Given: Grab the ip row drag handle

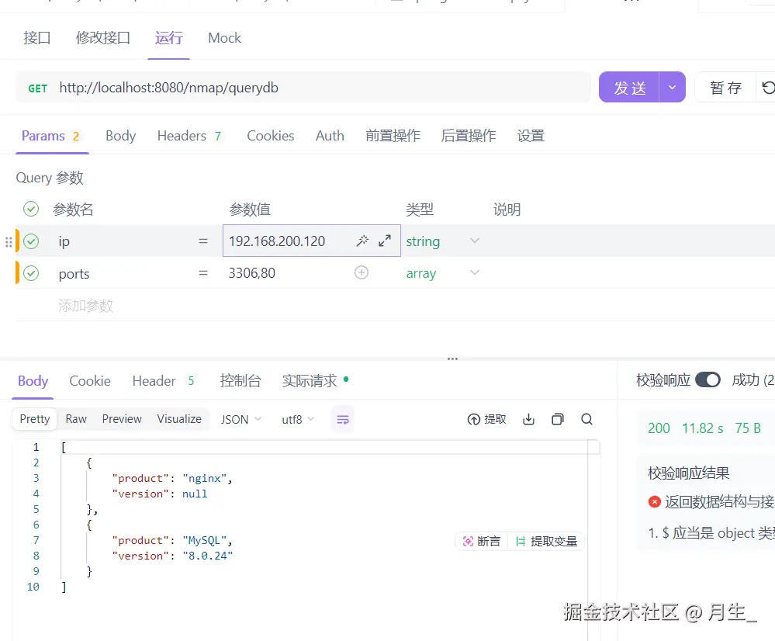Looking at the screenshot, I should point(9,242).
